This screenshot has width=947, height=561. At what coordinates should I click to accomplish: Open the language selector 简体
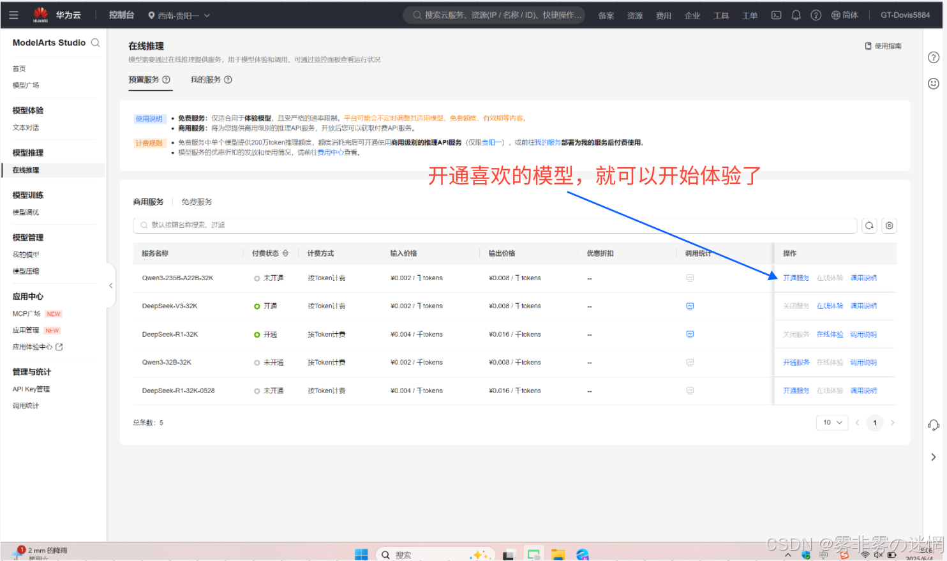click(845, 15)
